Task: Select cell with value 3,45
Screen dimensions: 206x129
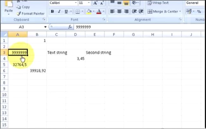Action: pos(75,58)
